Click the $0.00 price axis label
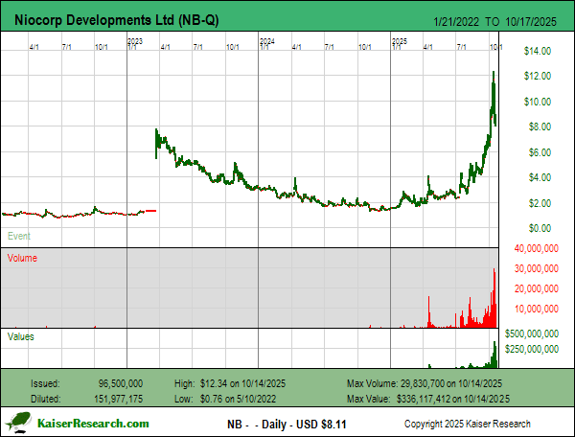575x437 pixels. [x=540, y=228]
